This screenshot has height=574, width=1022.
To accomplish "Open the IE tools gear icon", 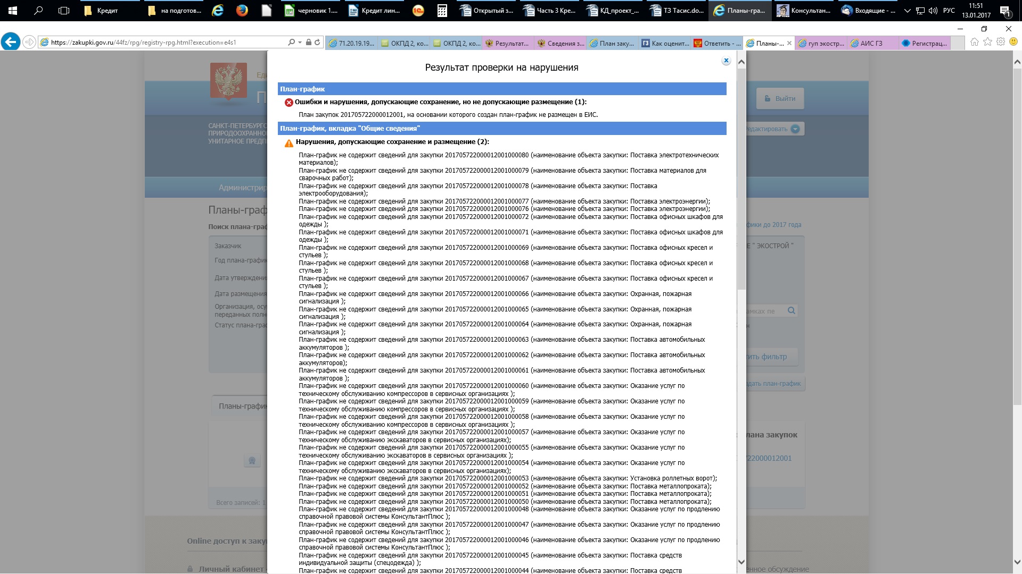I will click(x=1001, y=42).
